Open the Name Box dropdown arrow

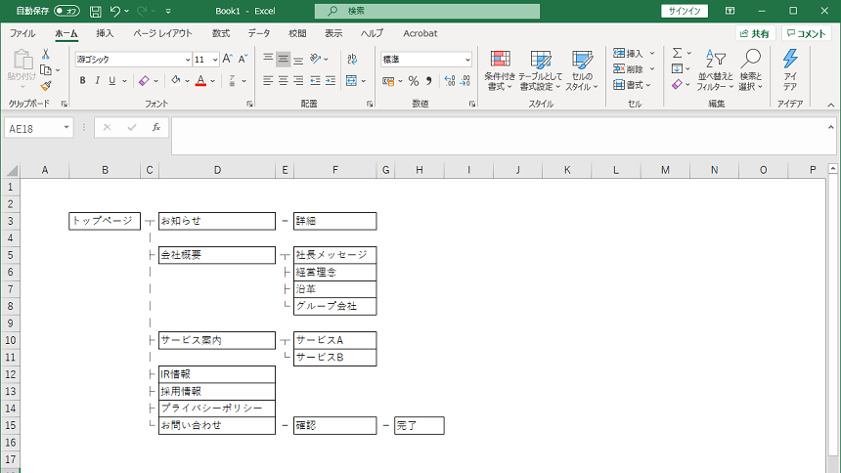[66, 127]
